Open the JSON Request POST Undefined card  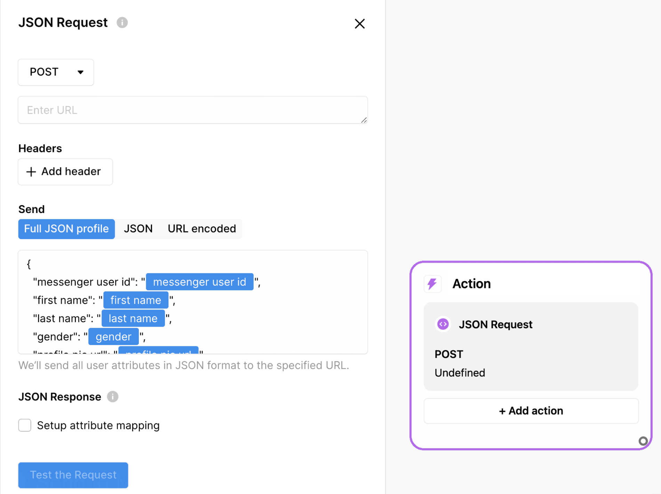(531, 346)
